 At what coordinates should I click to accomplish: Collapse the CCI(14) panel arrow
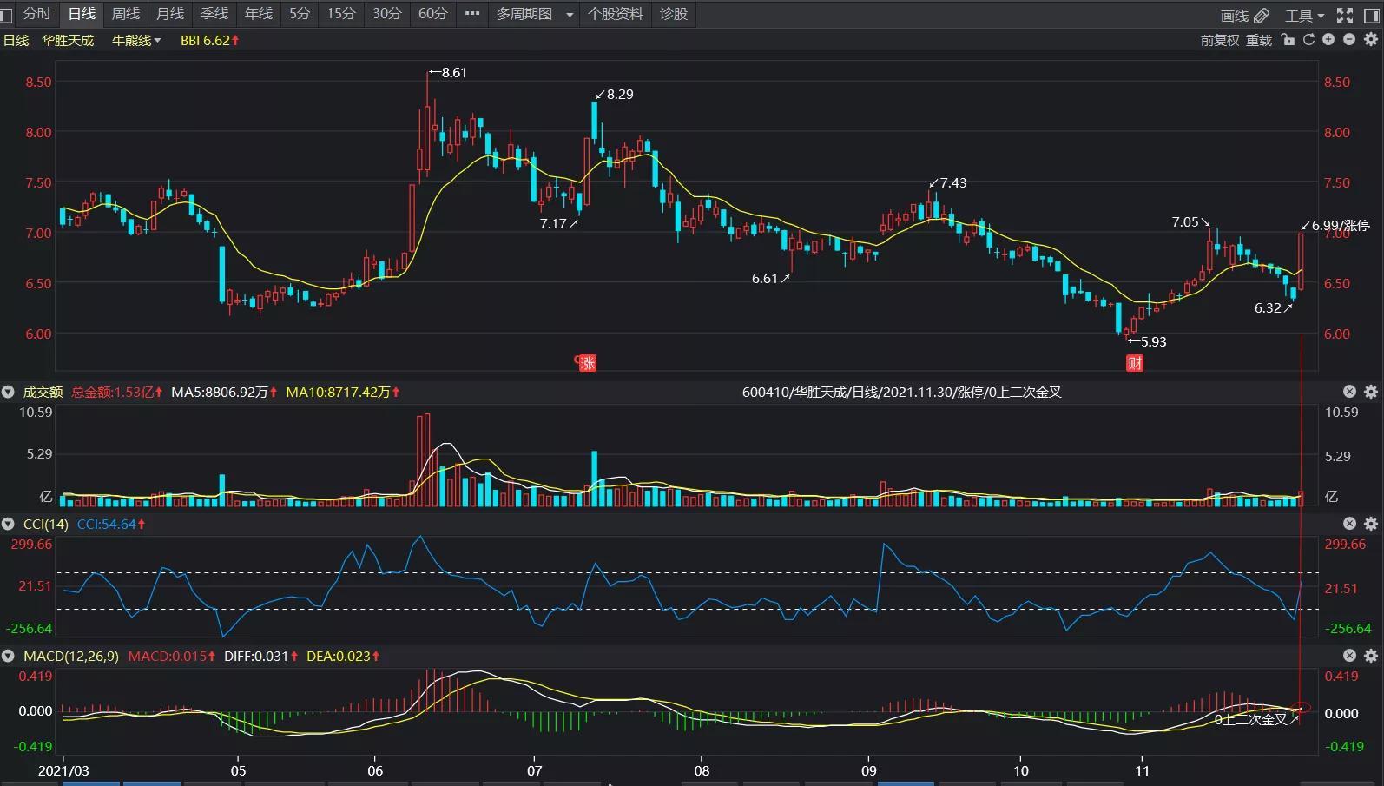[x=8, y=524]
